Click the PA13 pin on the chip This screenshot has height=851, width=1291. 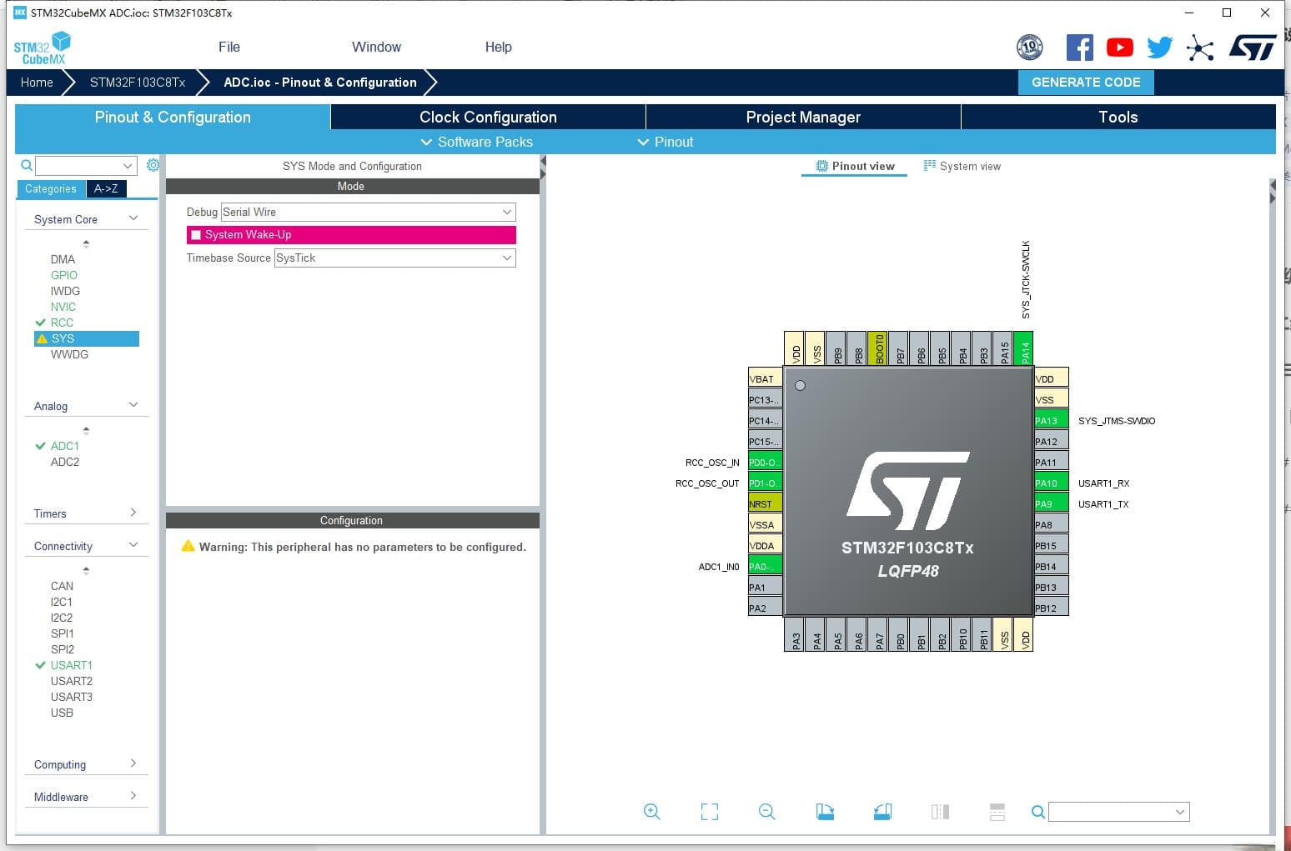[x=1051, y=420]
